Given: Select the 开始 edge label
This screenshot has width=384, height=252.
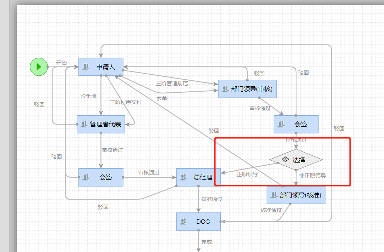Looking at the screenshot, I should pos(61,63).
